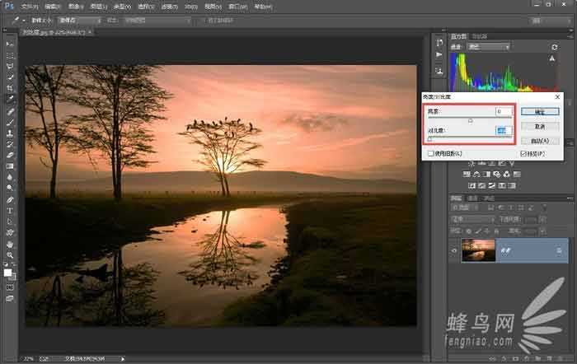This screenshot has height=364, width=577.
Task: Select the Move tool in the toolbar
Action: [x=10, y=43]
